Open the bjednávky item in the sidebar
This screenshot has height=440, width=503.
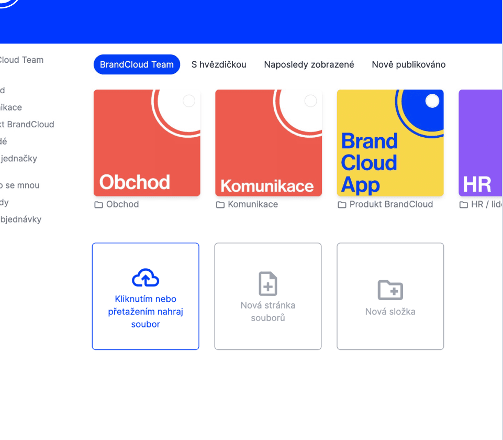coord(20,219)
